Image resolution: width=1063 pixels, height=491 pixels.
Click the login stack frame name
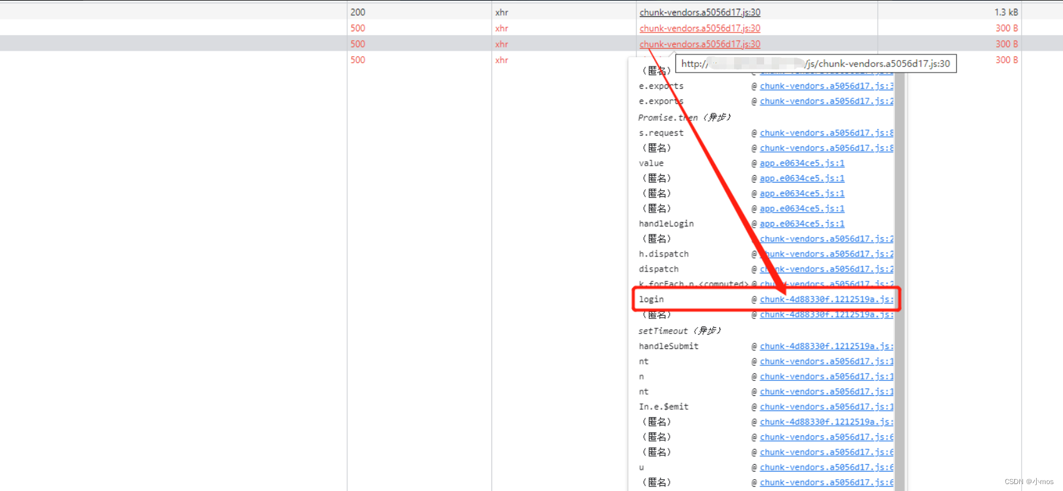tap(651, 300)
